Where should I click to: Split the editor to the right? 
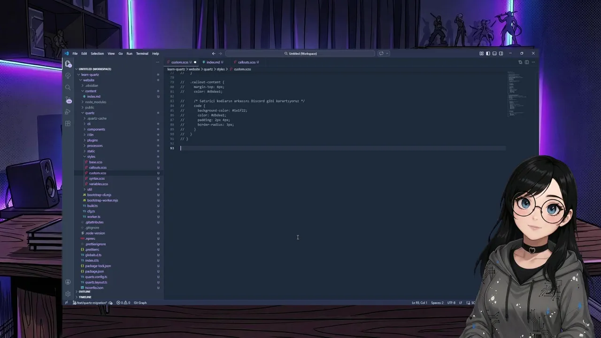click(527, 62)
